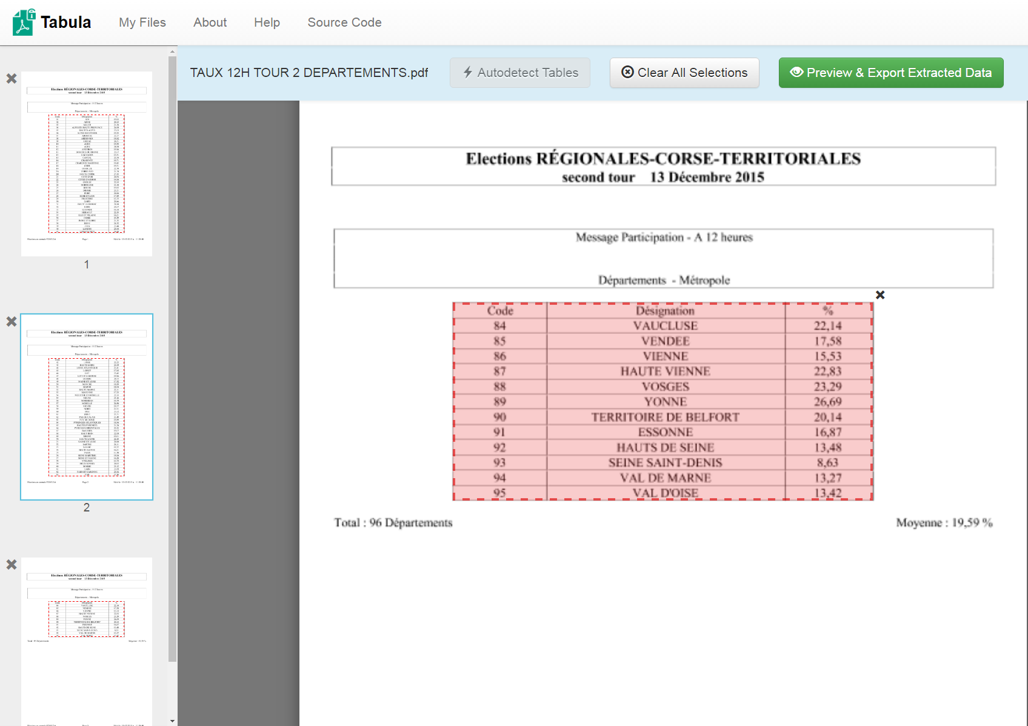Image resolution: width=1028 pixels, height=726 pixels.
Task: Click the Autodetect Tables button
Action: (x=520, y=73)
